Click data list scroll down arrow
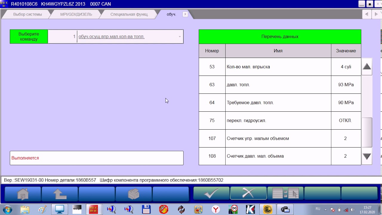 point(367,156)
